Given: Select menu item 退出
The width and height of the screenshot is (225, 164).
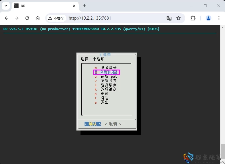Looking at the screenshot, I should coord(101,102).
